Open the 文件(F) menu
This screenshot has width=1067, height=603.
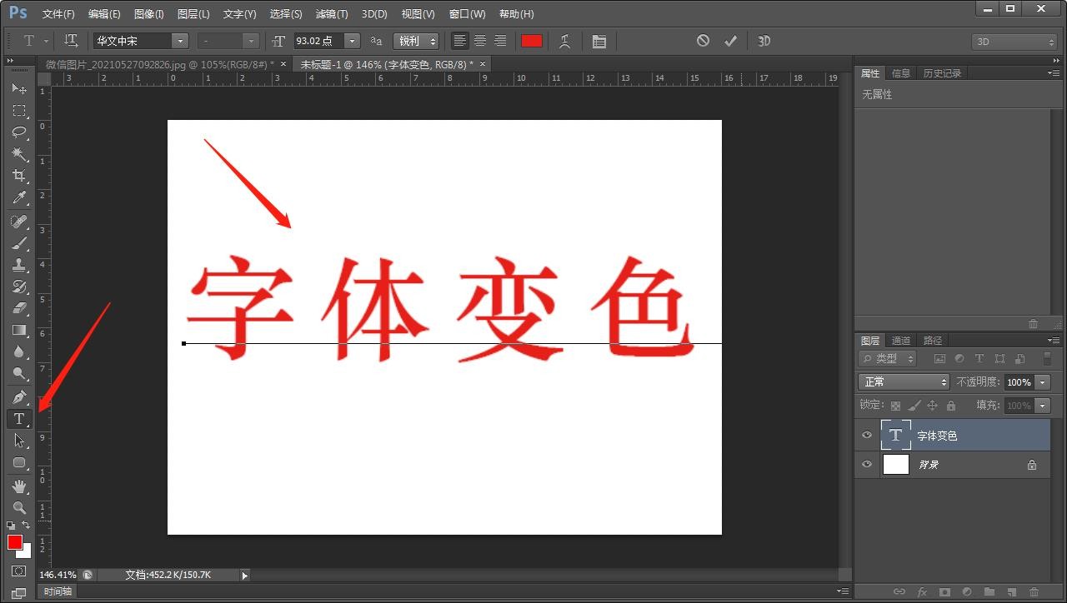coord(58,14)
